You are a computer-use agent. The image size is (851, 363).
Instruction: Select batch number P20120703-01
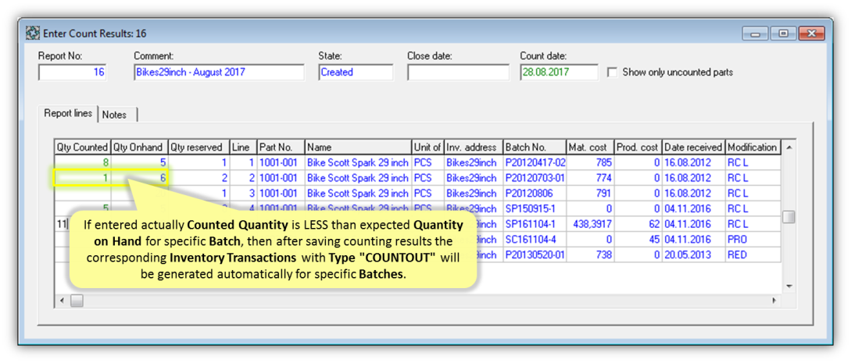click(535, 177)
